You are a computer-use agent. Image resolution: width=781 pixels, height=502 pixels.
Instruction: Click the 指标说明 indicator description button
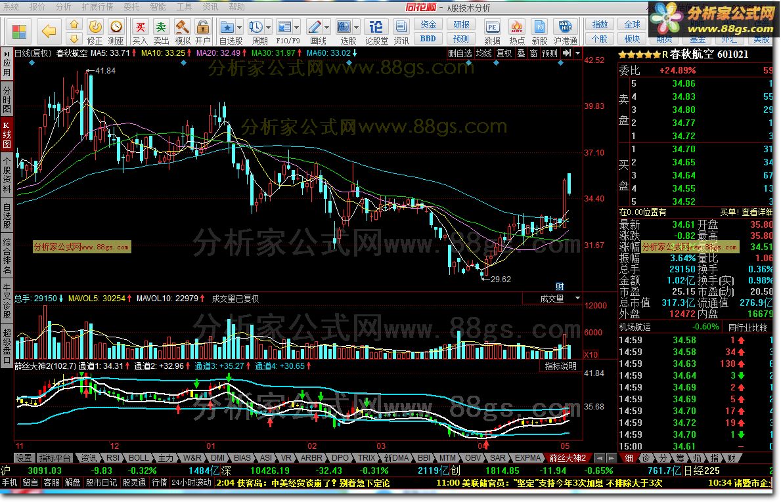(560, 366)
